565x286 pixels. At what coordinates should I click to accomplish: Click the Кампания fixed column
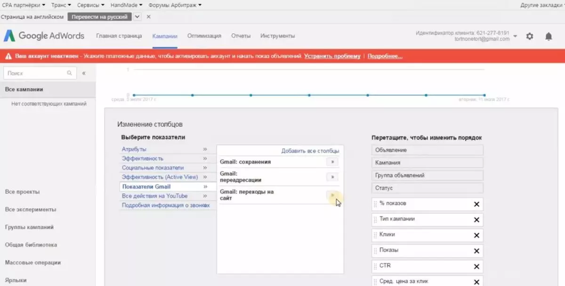coord(427,162)
